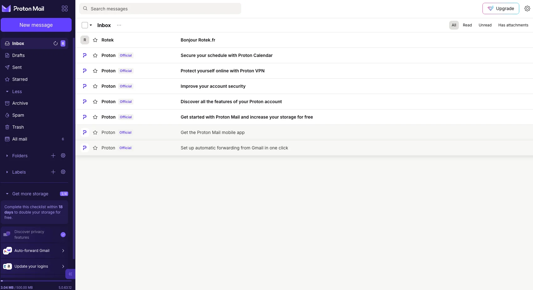
Task: Open Protect yourself online with Proton VPN
Action: [304, 71]
